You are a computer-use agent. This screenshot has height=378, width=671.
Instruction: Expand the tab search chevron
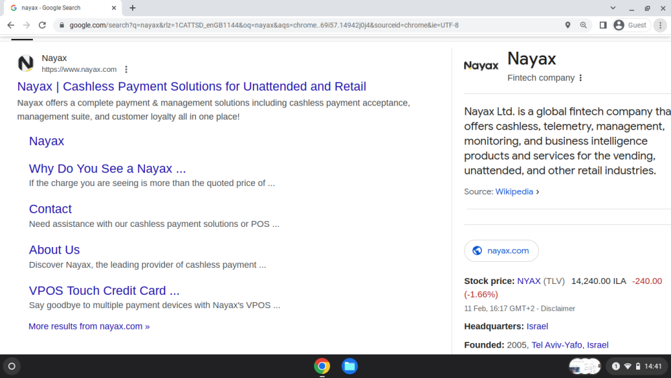point(613,7)
